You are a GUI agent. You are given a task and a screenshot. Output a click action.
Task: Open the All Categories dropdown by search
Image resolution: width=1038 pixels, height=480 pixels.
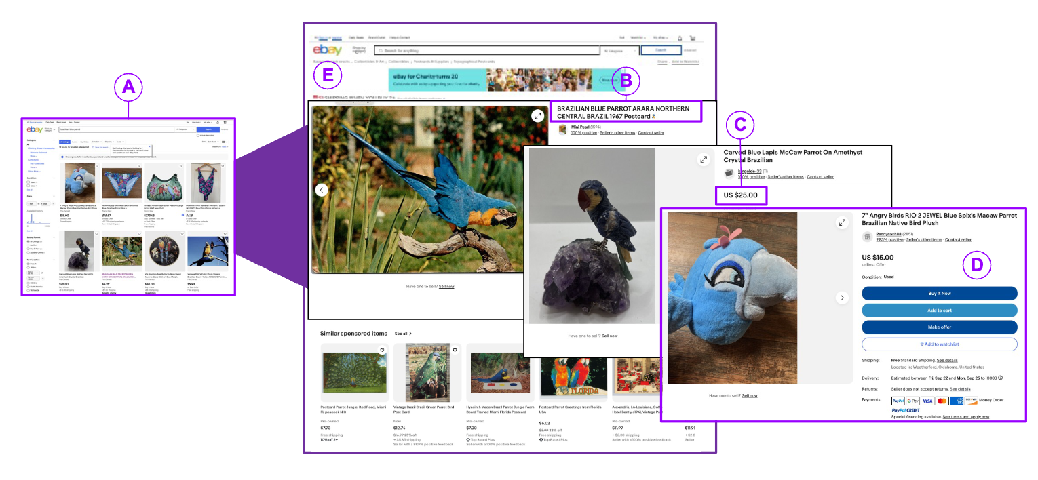[x=620, y=50]
